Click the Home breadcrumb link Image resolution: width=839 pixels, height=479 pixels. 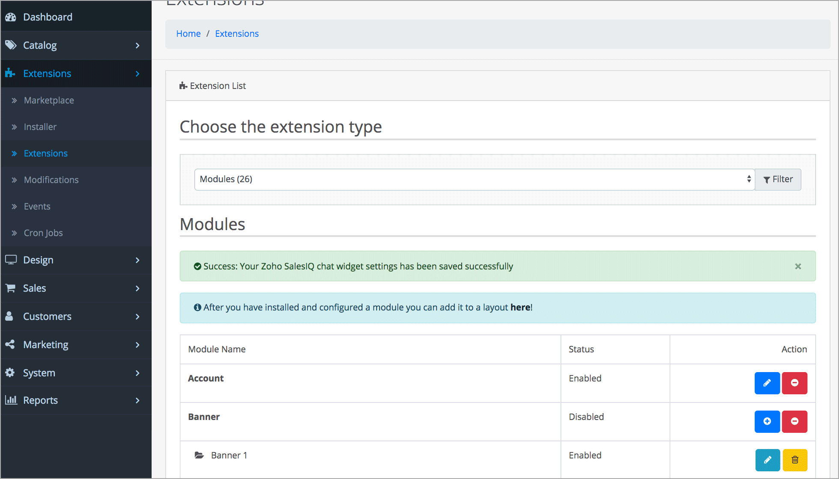(188, 34)
